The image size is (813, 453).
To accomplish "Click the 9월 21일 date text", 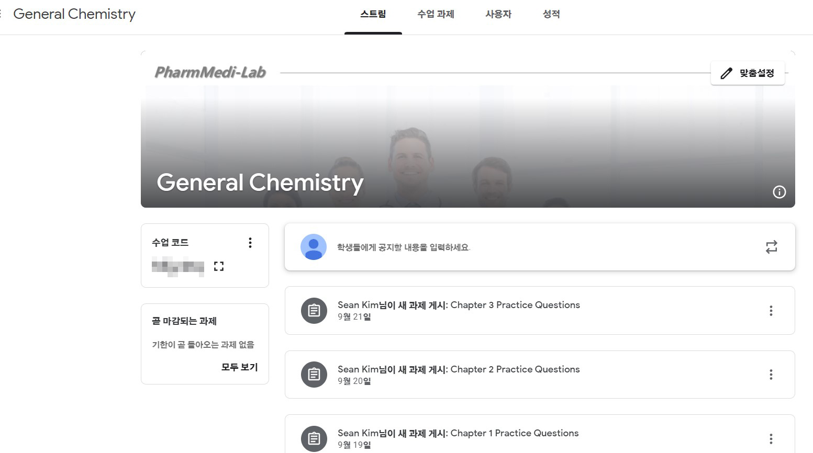I will (x=354, y=317).
